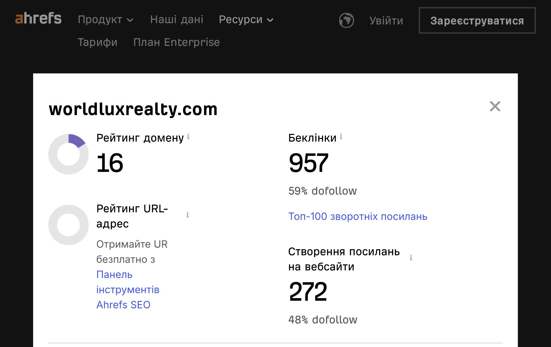
Task: Open the globe language selector
Action: (346, 20)
